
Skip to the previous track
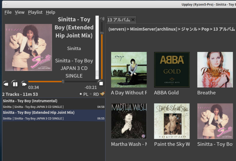pos(6,84)
